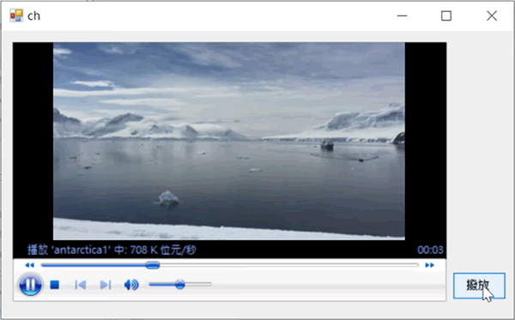Open the ch window app icon menu
The image size is (515, 320).
[16, 15]
